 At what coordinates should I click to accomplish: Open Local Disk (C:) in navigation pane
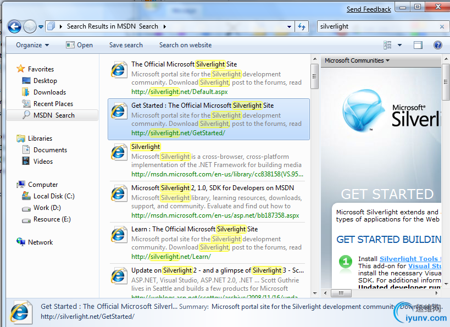tap(53, 196)
